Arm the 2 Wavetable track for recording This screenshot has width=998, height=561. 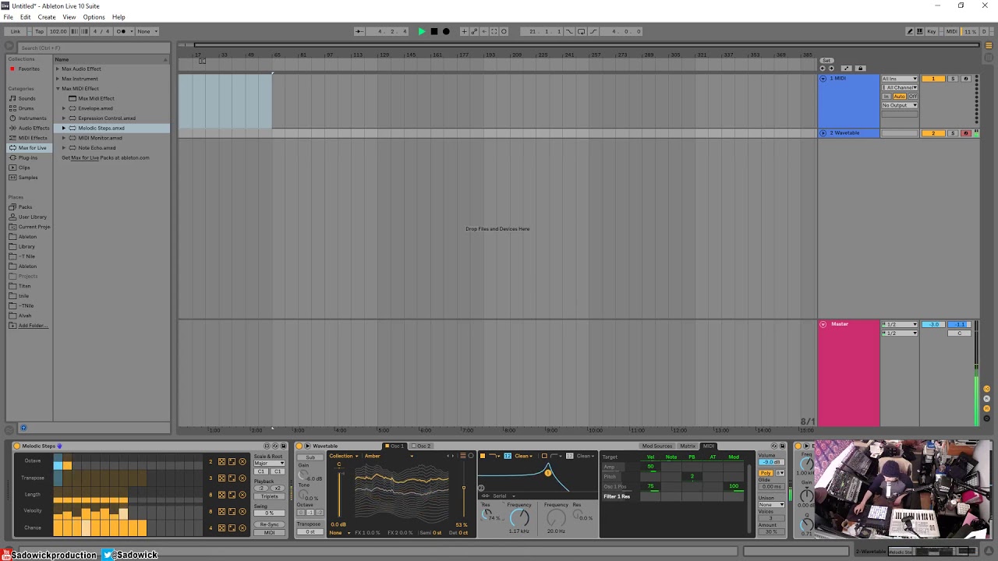coord(965,133)
